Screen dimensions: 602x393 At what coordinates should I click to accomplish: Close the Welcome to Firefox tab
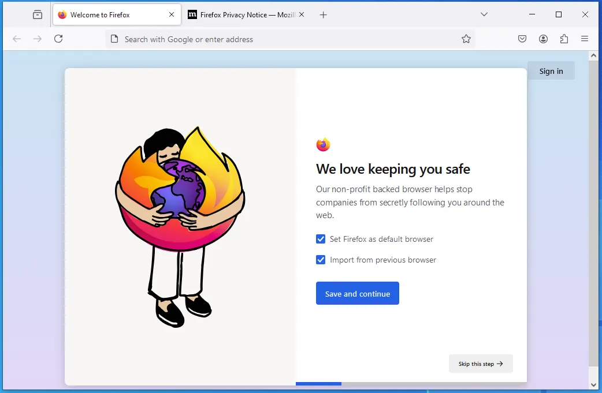point(172,14)
